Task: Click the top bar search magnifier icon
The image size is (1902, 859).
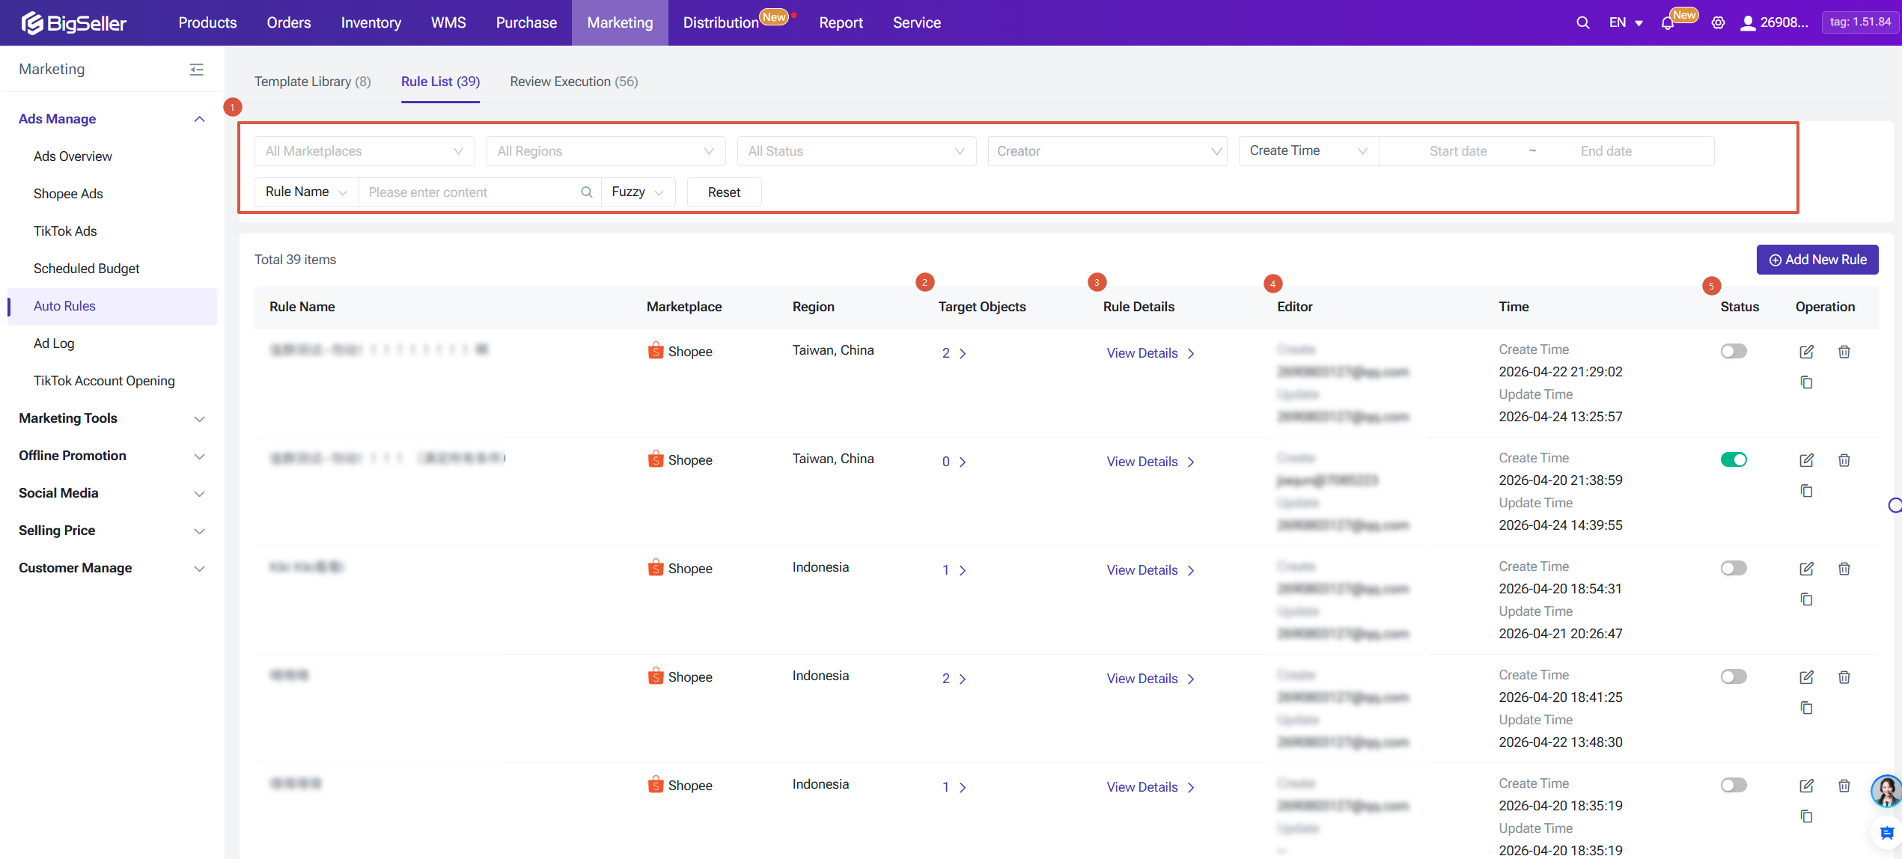Action: pos(1582,23)
